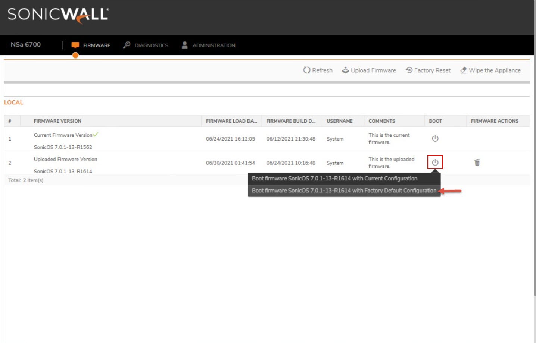Delete uploaded firmware with trash icon
The height and width of the screenshot is (343, 536).
pos(477,162)
